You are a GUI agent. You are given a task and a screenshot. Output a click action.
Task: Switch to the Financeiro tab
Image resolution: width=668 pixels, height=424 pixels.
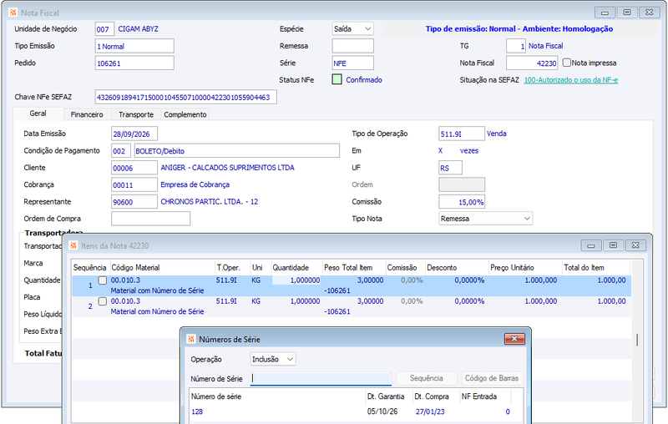(87, 114)
